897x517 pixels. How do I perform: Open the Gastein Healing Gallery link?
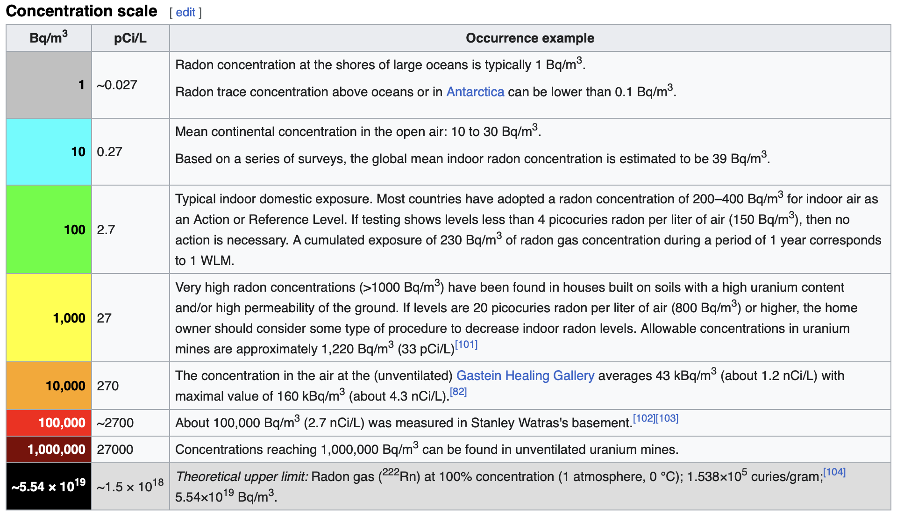pyautogui.click(x=525, y=376)
